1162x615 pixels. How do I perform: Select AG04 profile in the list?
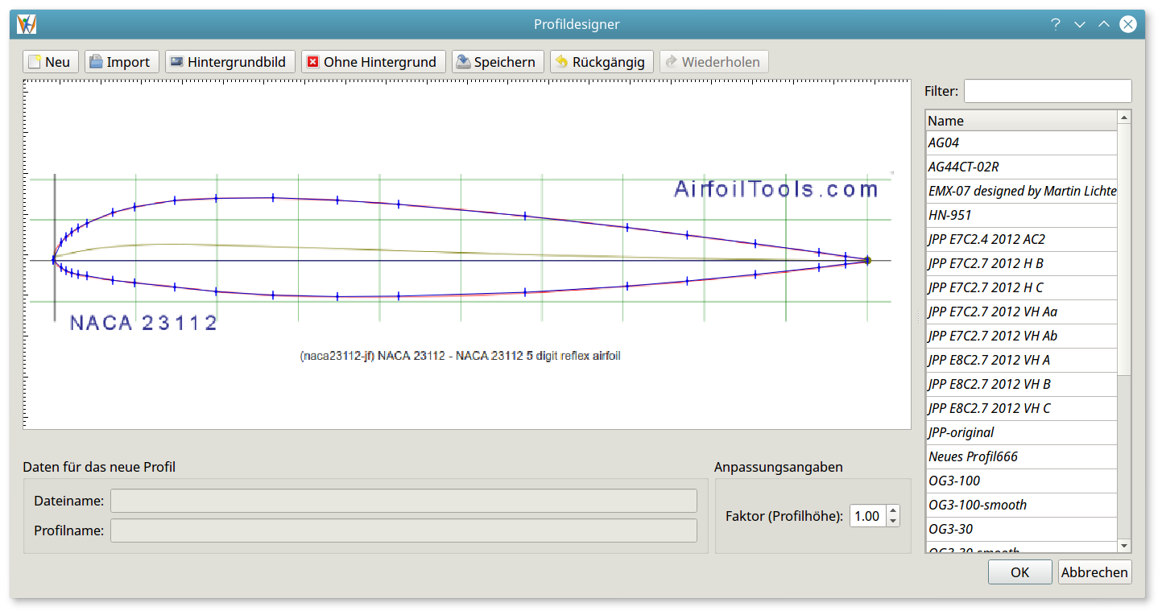1020,142
